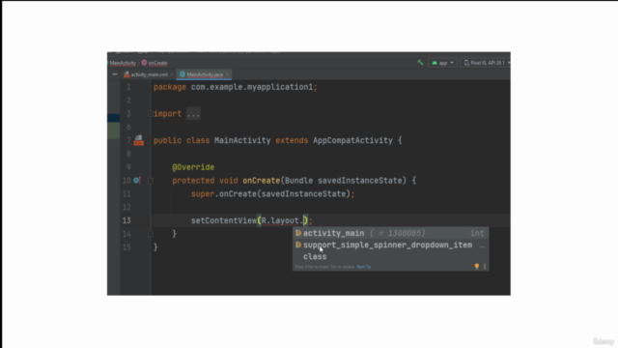The width and height of the screenshot is (618, 348).
Task: Click the field icon beside support_simple_spinner_dropdown_item
Action: click(298, 245)
